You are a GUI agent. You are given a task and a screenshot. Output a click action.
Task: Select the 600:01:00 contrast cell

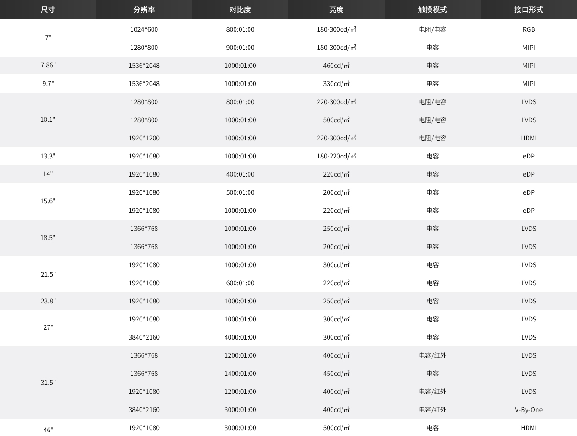(x=240, y=283)
